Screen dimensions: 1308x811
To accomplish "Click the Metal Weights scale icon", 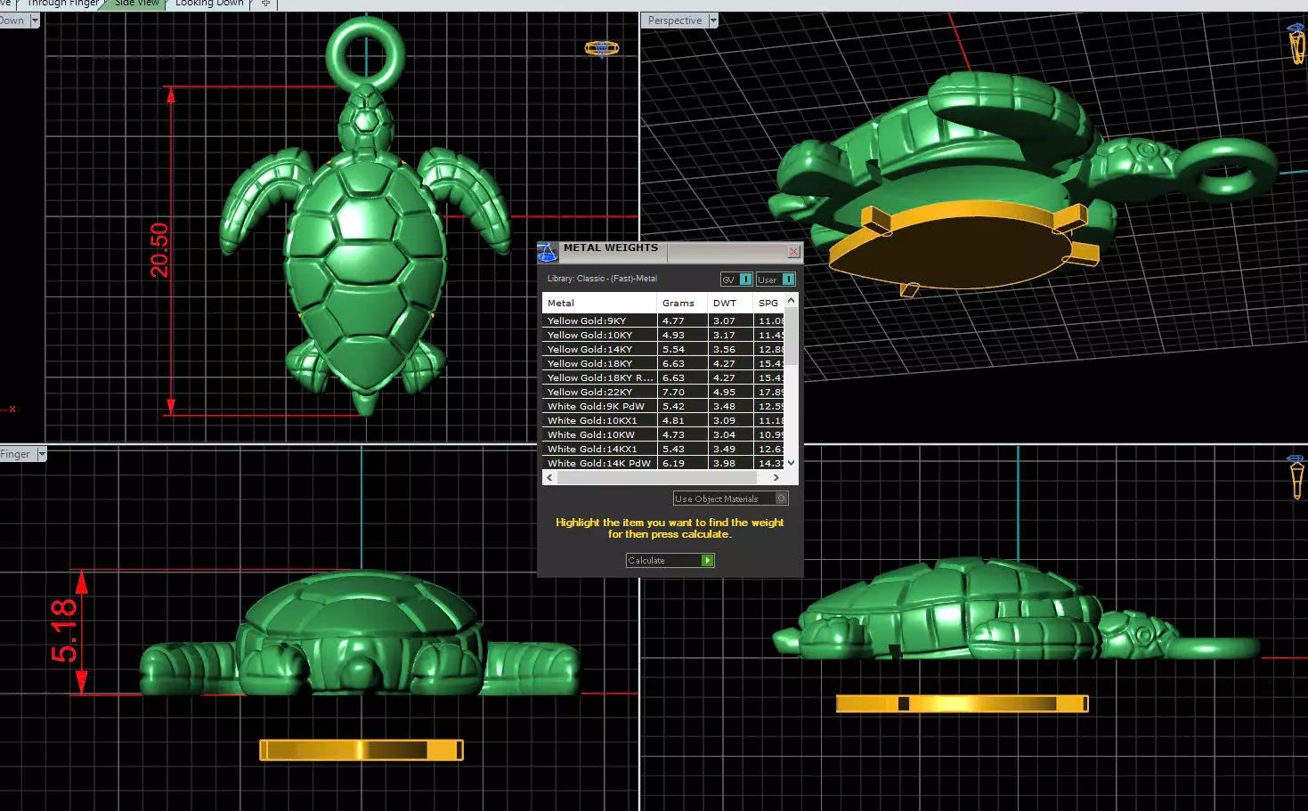I will 548,252.
